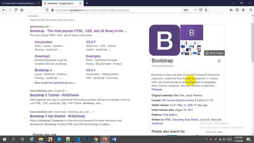Open Google Chrome from taskbar
Viewport: 254px width, 143px height.
(x=96, y=139)
